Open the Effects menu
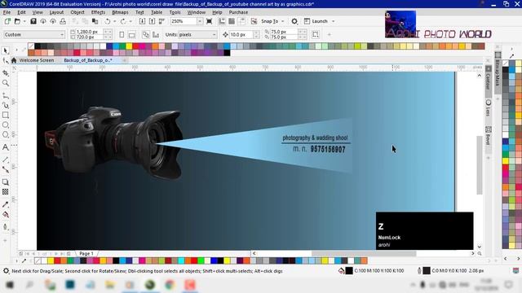The width and height of the screenshot is (522, 293). [x=98, y=12]
